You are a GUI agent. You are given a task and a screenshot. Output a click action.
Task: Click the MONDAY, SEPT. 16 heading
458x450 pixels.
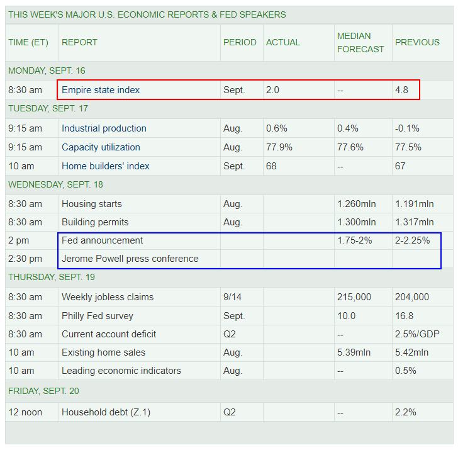pyautogui.click(x=47, y=70)
